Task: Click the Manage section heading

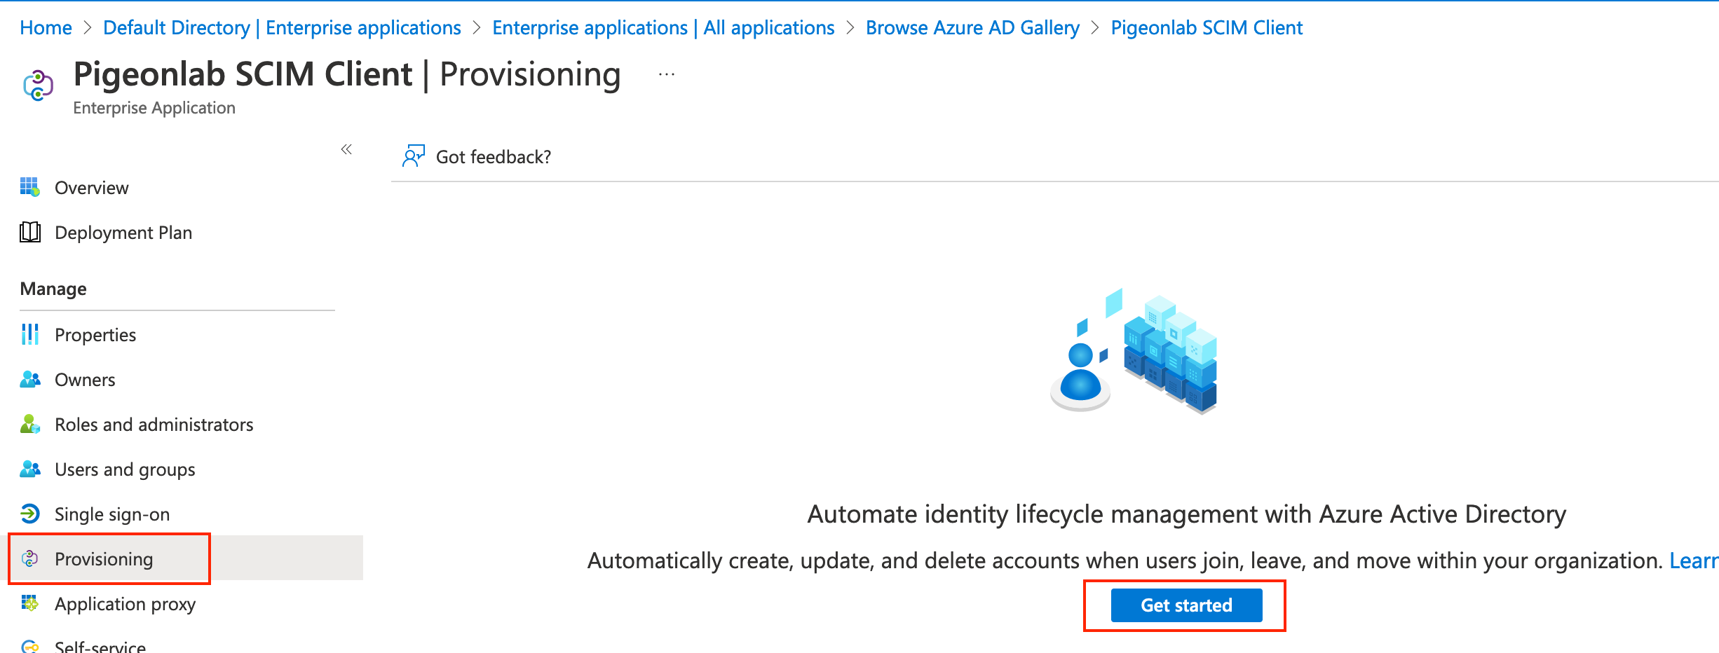Action: pos(53,289)
